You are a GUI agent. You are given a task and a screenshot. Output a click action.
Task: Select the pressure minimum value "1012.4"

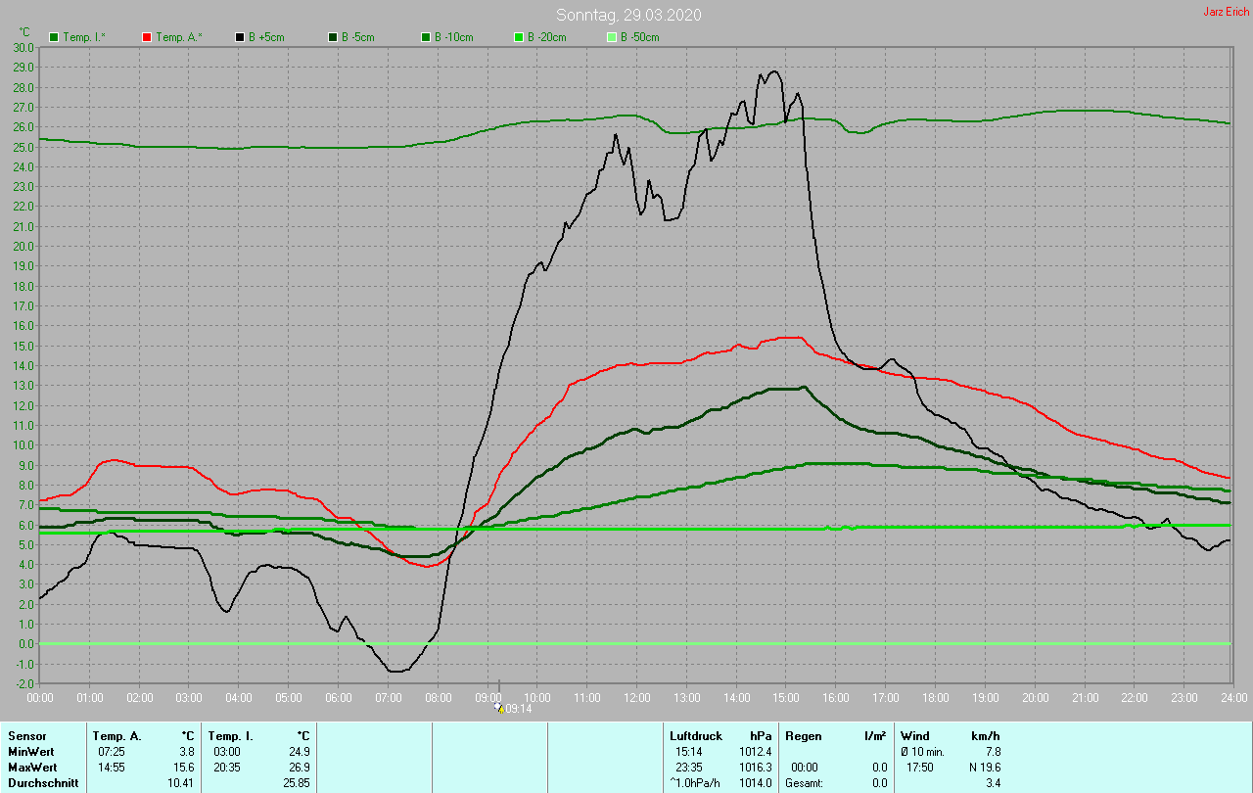pos(756,752)
